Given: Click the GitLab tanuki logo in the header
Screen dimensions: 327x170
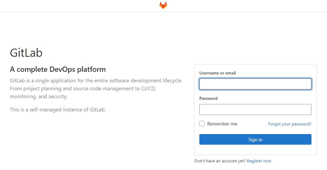Looking at the screenshot, I should click(x=163, y=5).
